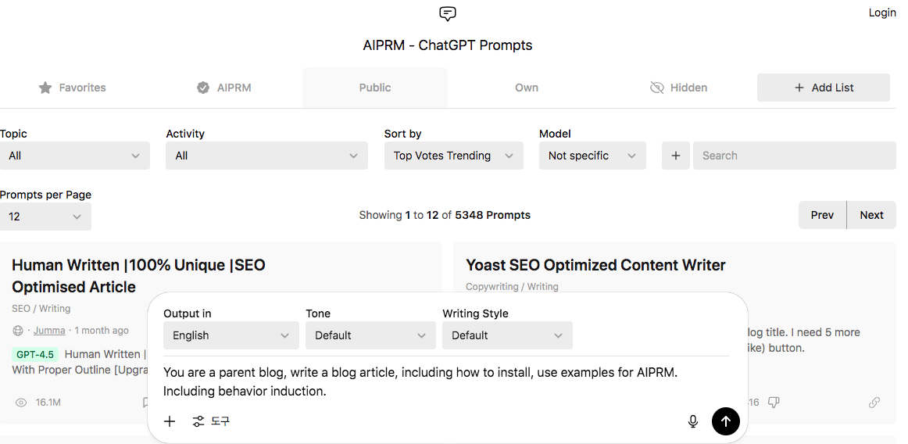Image resolution: width=908 pixels, height=444 pixels.
Task: Switch to the Hidden tab
Action: (x=678, y=88)
